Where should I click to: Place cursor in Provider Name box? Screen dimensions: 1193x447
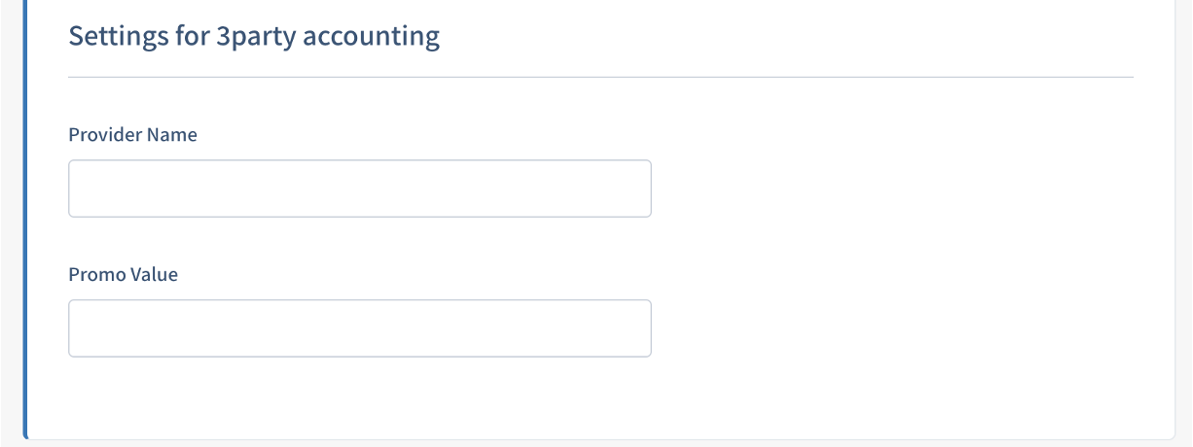(x=359, y=189)
